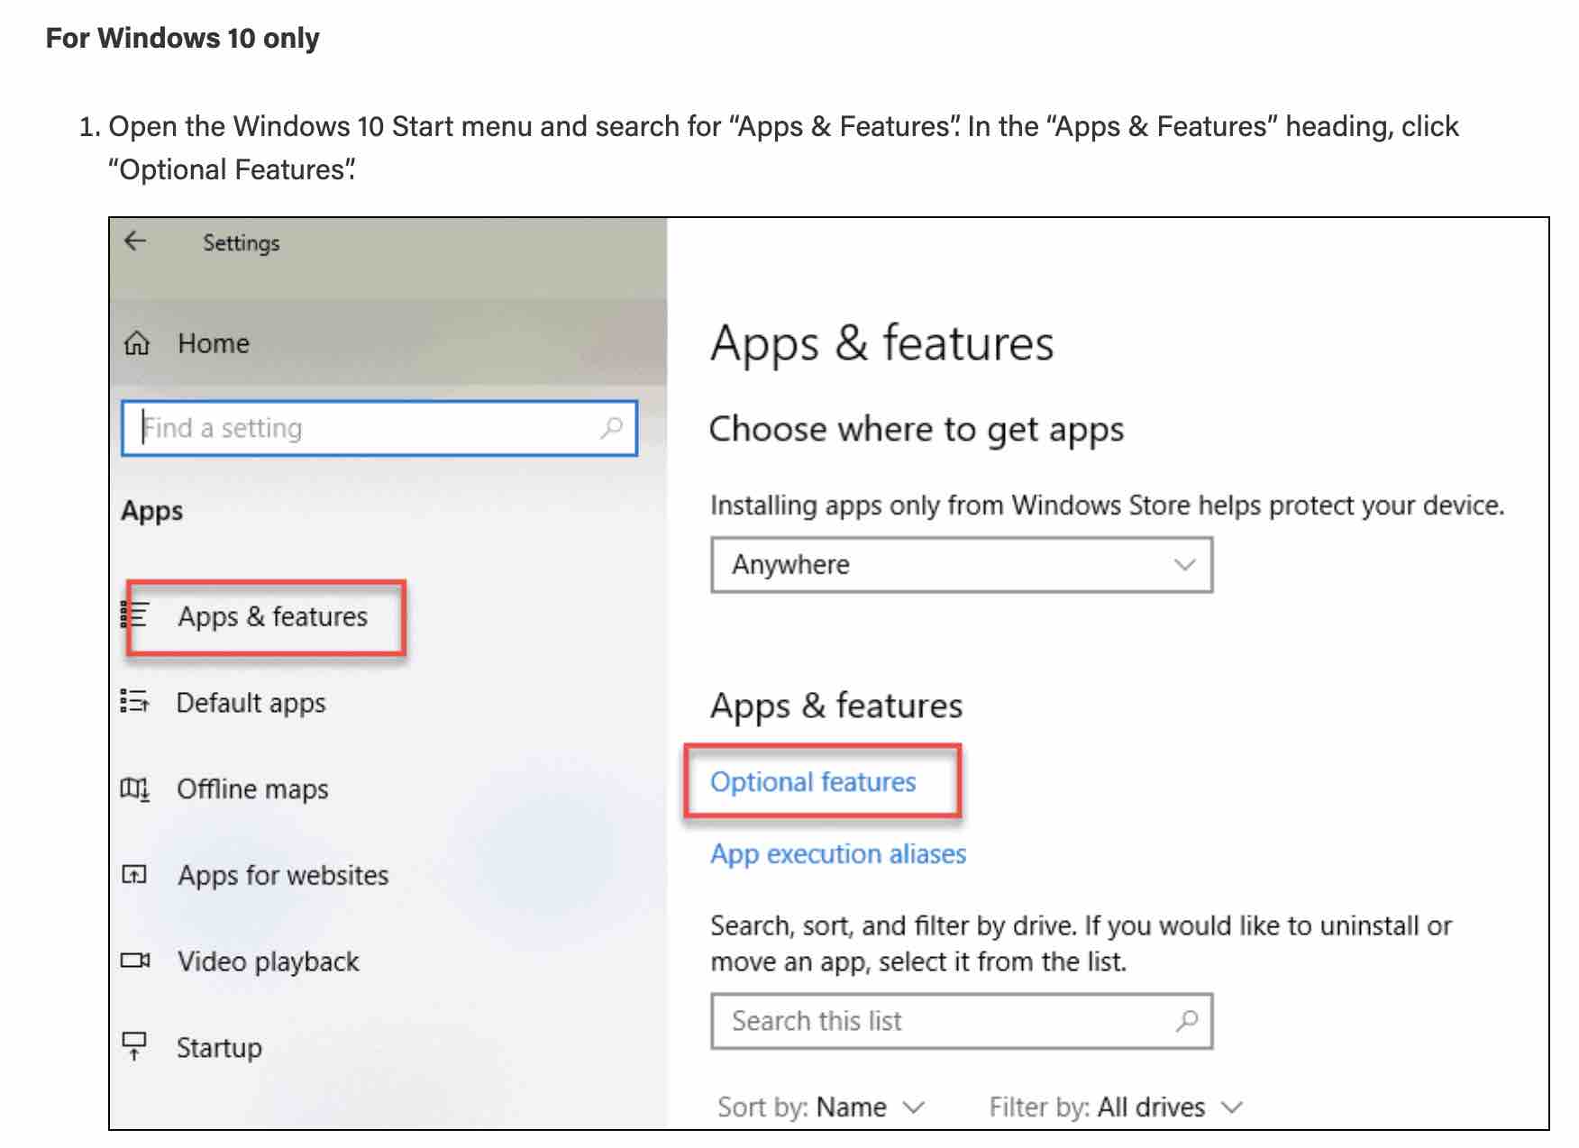
Task: Click the Default apps icon
Action: [135, 703]
